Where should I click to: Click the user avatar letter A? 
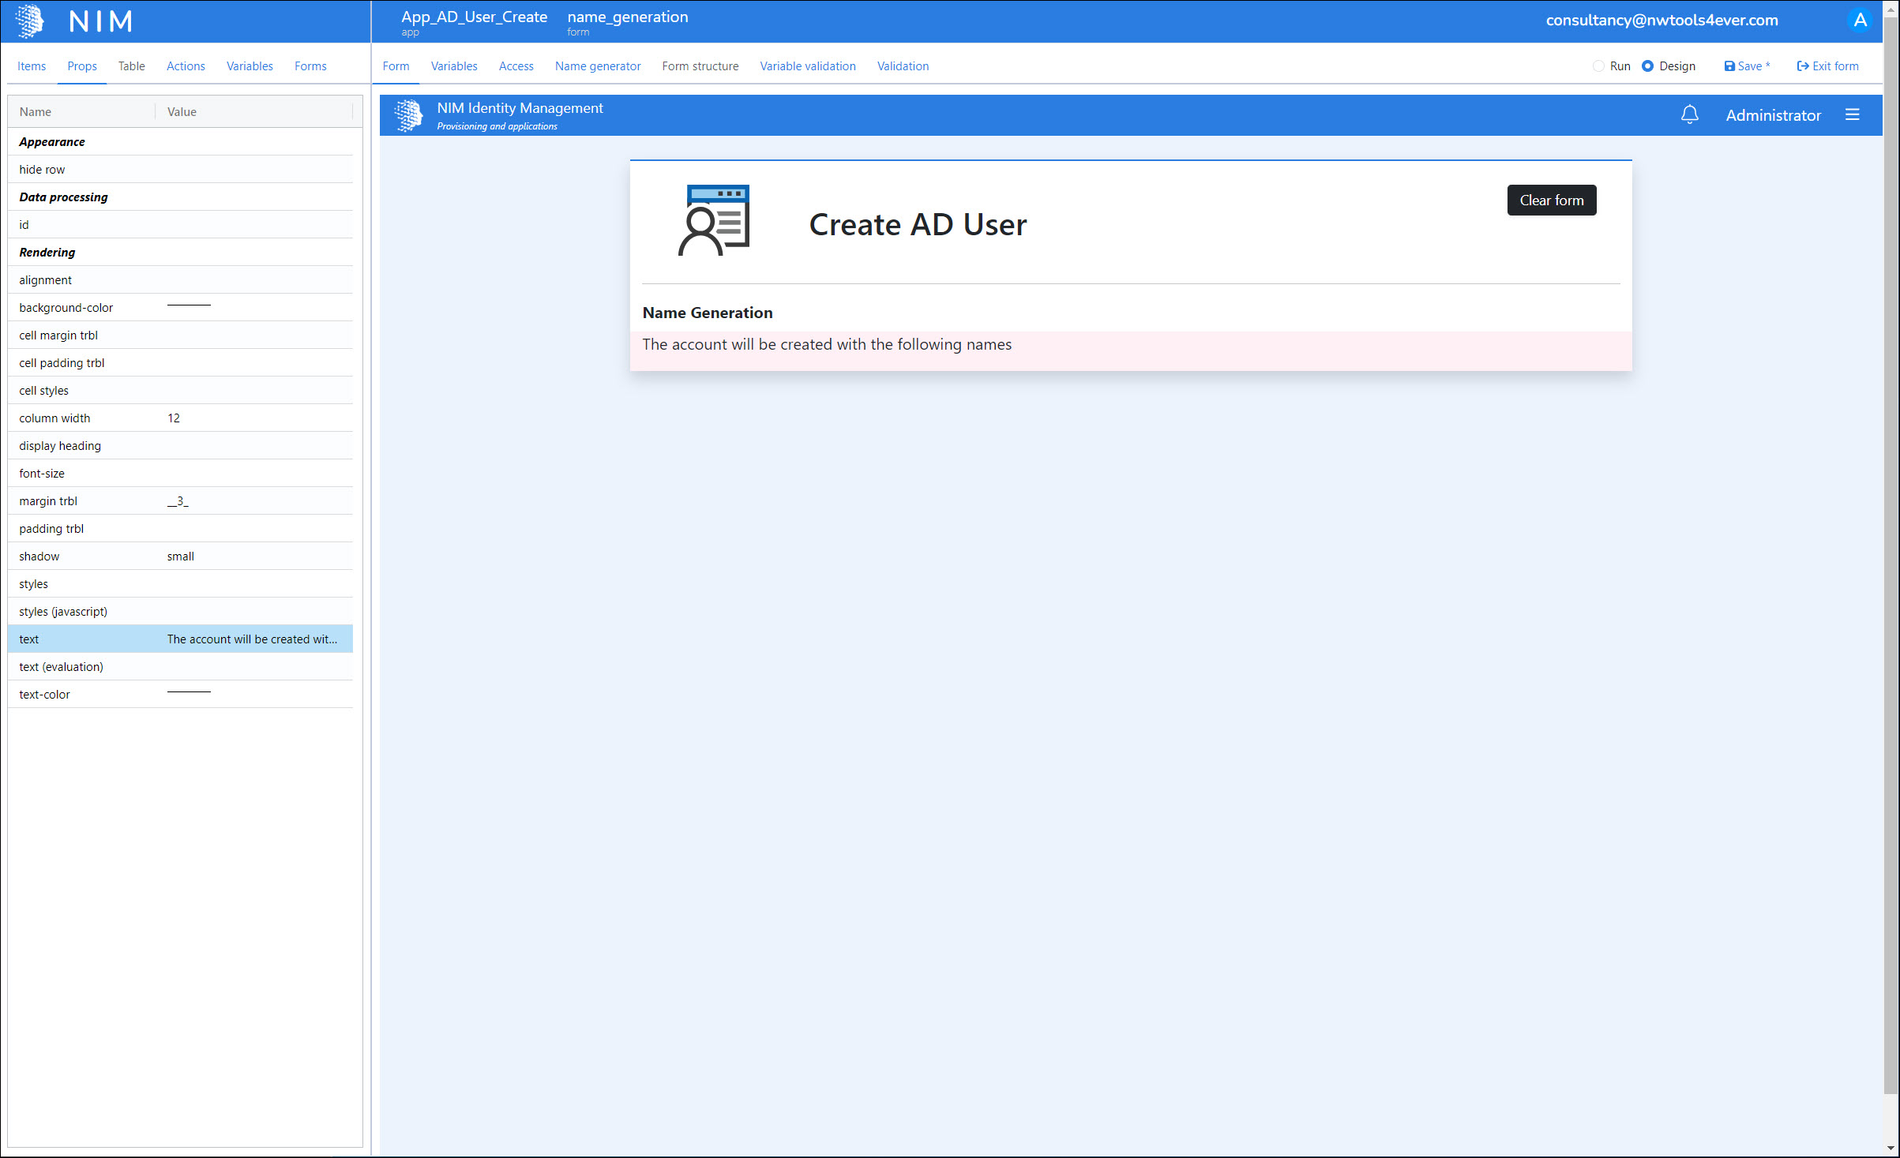point(1860,21)
